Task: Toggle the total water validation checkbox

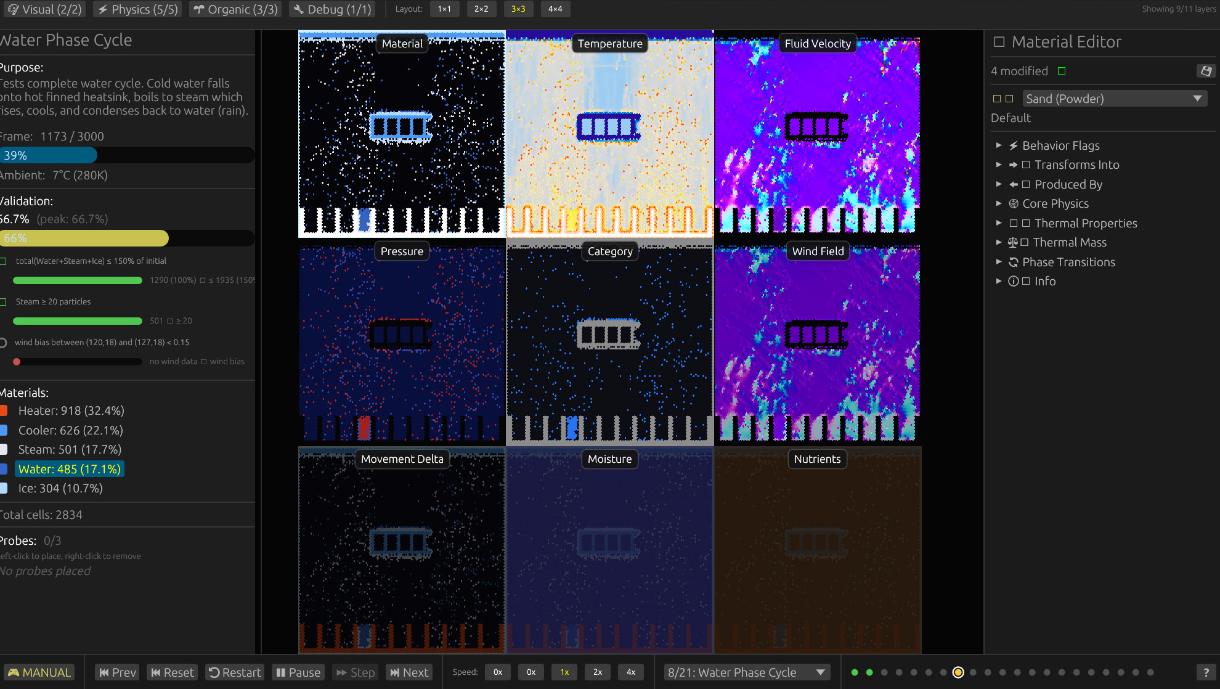Action: click(x=3, y=261)
